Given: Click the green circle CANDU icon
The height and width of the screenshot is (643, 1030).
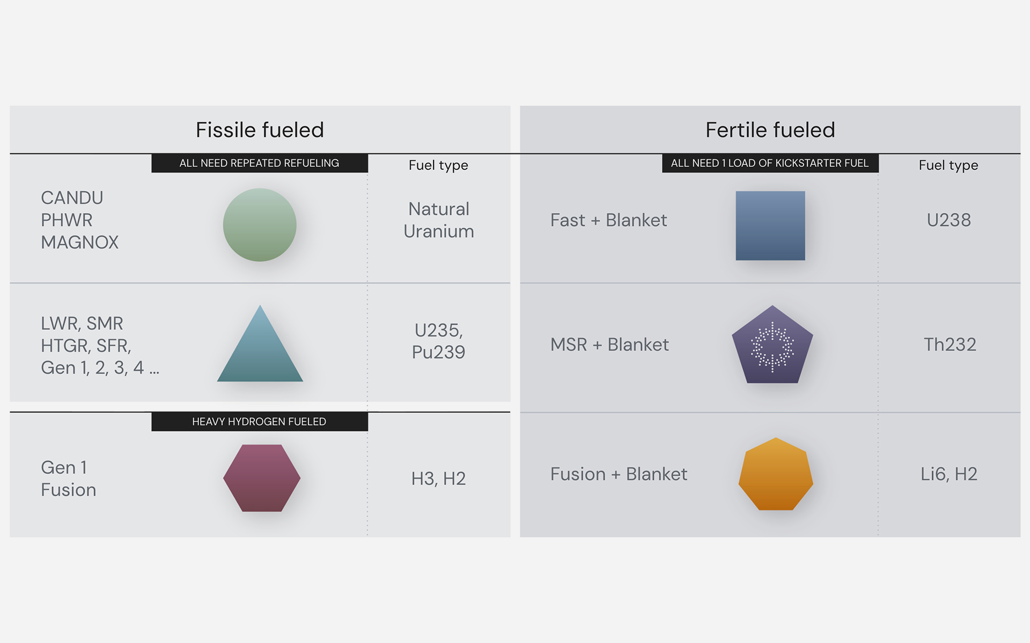Looking at the screenshot, I should click(x=260, y=225).
